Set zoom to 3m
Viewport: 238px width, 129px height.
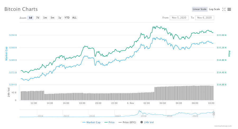(52, 18)
